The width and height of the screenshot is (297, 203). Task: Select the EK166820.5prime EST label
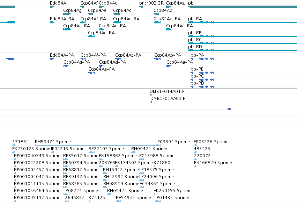pos(213,163)
